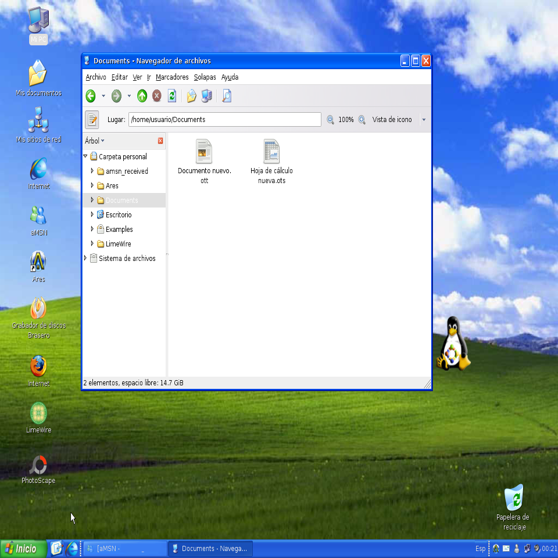Expand the amsn_received folder tree node

[x=92, y=171]
